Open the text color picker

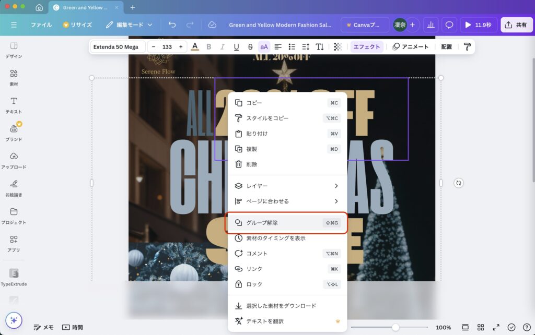coord(195,46)
